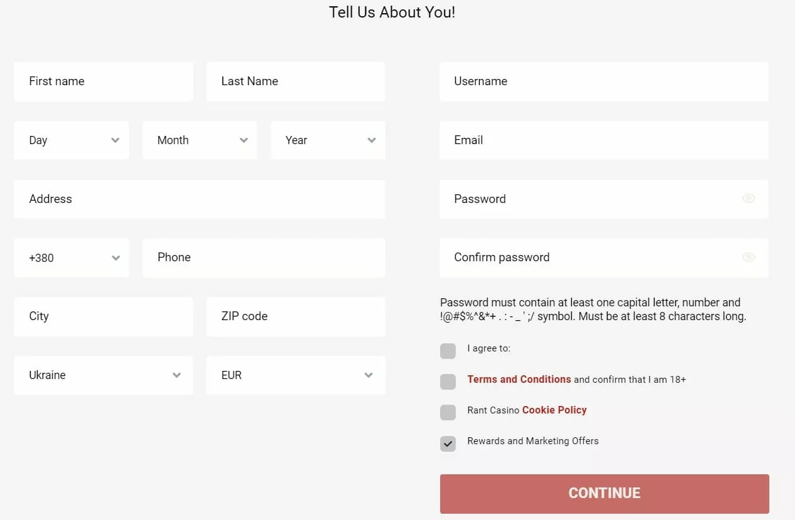Open the +380 phone code dropdown
795x520 pixels.
pos(71,257)
